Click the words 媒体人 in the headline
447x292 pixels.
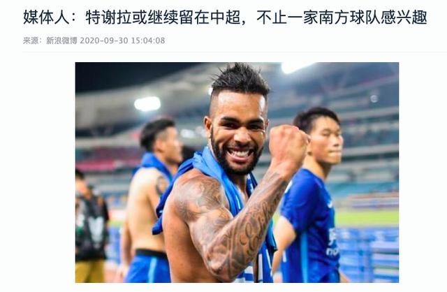tap(46, 17)
